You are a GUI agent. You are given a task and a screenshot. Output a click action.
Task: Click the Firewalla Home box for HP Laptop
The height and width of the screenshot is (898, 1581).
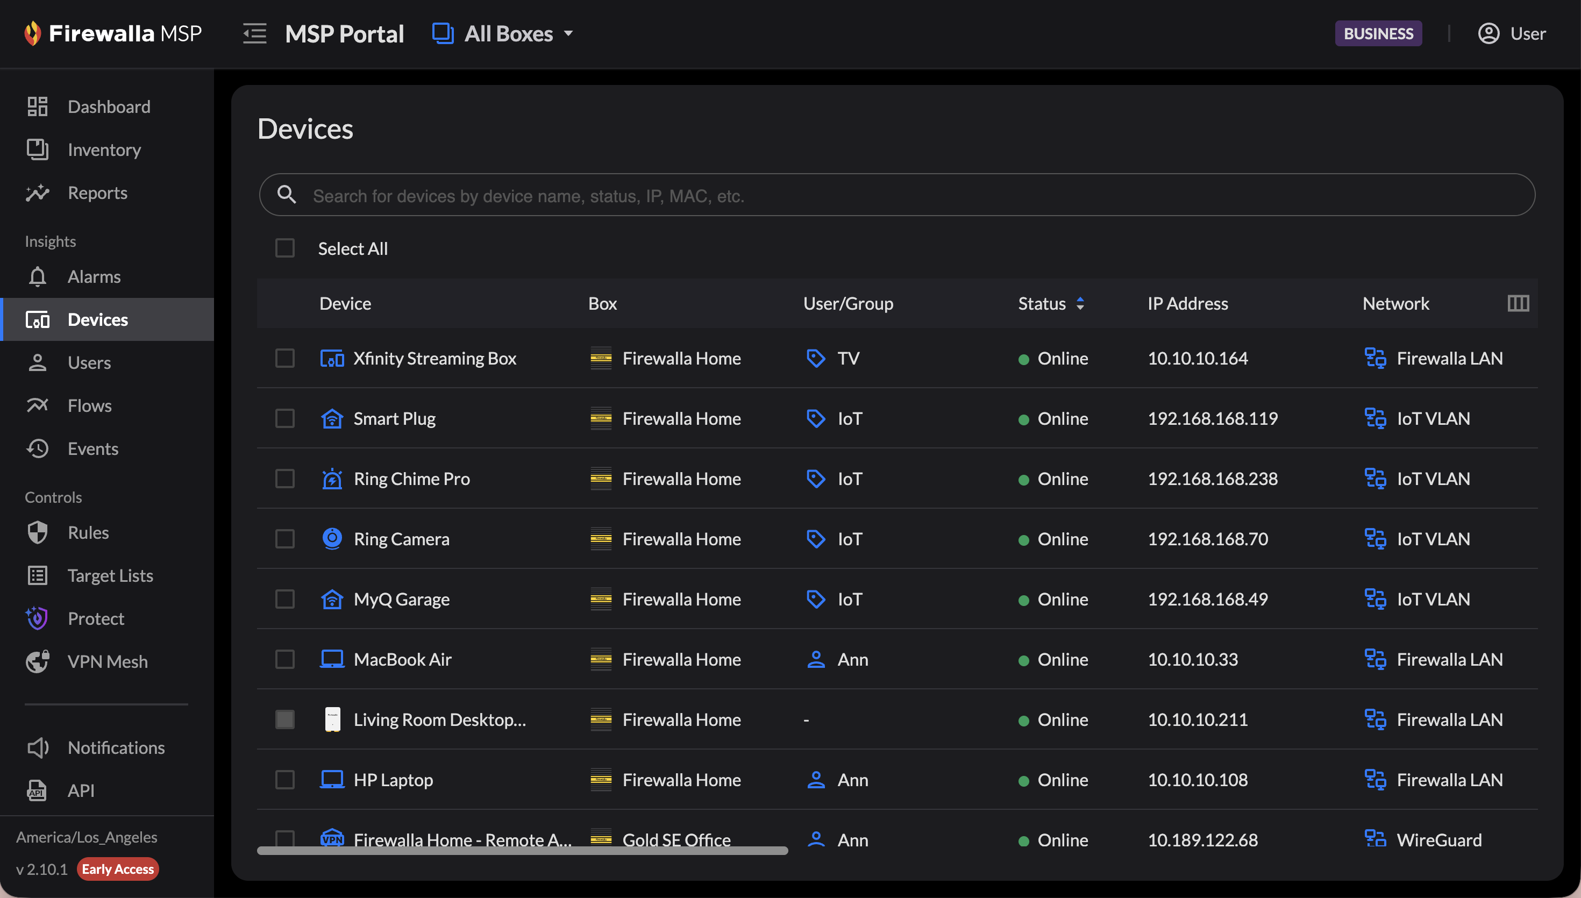pyautogui.click(x=681, y=780)
